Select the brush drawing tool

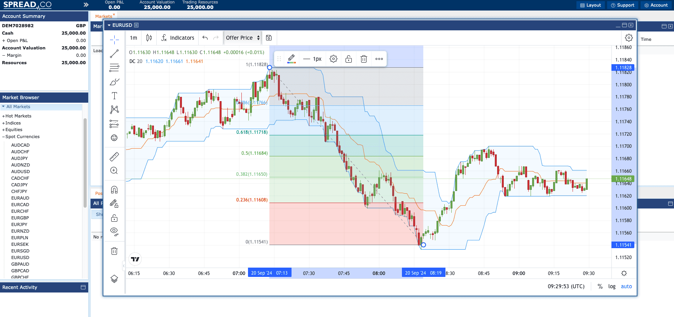(114, 82)
